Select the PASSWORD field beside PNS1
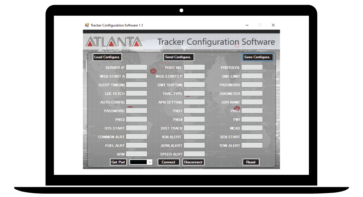This screenshot has height=197, width=363. click(x=136, y=111)
